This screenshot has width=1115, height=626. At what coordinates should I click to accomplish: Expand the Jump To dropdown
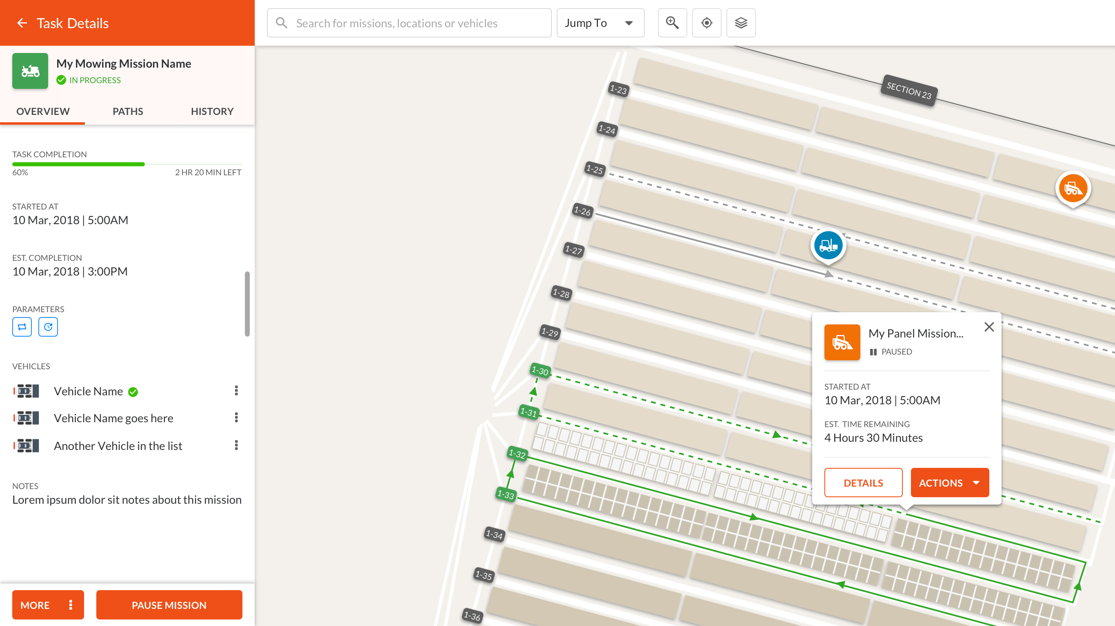coord(600,23)
